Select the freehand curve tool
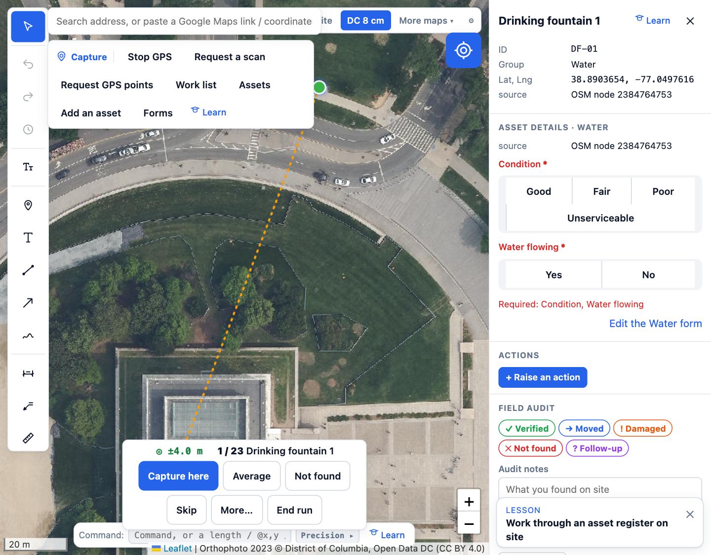This screenshot has height=555, width=711. pos(28,335)
